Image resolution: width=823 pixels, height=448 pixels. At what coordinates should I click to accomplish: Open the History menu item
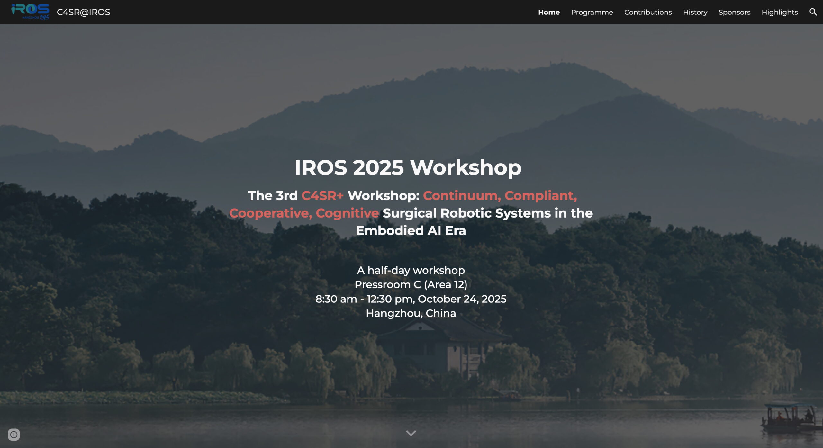pos(695,12)
